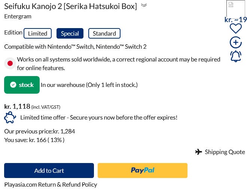The image size is (247, 190).
Task: Expand the chevron next to product title
Action: click(x=144, y=6)
